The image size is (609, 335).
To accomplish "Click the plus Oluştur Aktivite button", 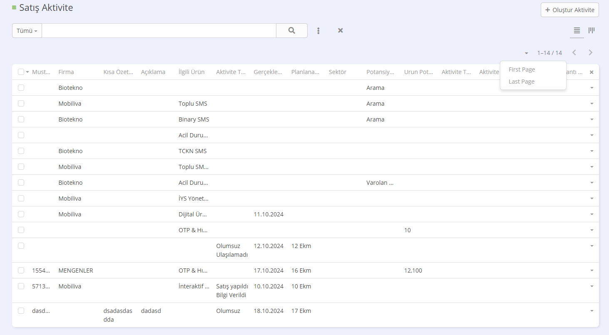I will click(570, 10).
